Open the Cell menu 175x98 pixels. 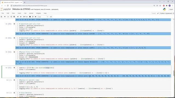coord(25,13)
